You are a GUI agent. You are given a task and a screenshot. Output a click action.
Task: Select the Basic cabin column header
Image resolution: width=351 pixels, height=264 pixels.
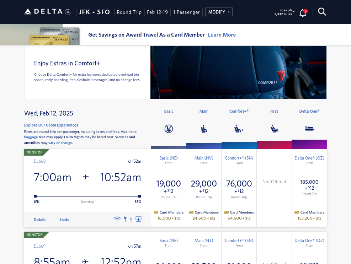pos(169,111)
